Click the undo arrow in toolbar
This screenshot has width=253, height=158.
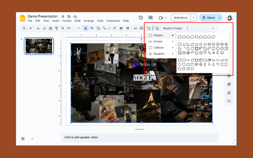click(x=38, y=28)
